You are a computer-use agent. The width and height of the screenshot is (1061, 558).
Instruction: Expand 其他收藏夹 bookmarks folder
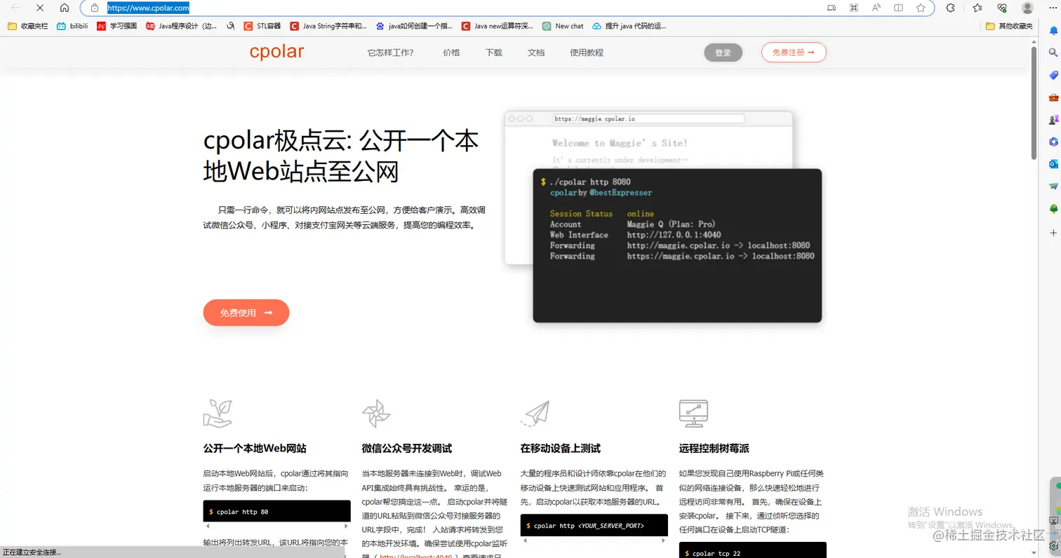1009,26
